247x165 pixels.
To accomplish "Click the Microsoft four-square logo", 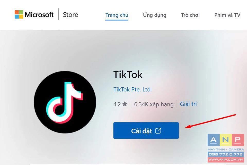I will [x=19, y=14].
